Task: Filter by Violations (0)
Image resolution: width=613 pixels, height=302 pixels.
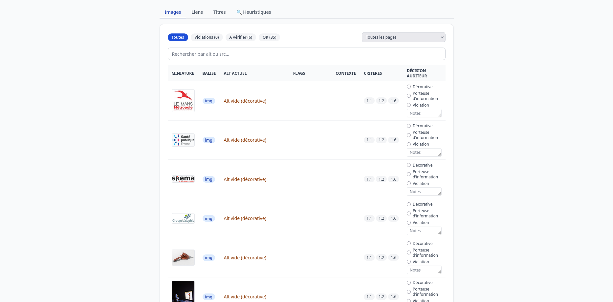Action: coord(207,37)
